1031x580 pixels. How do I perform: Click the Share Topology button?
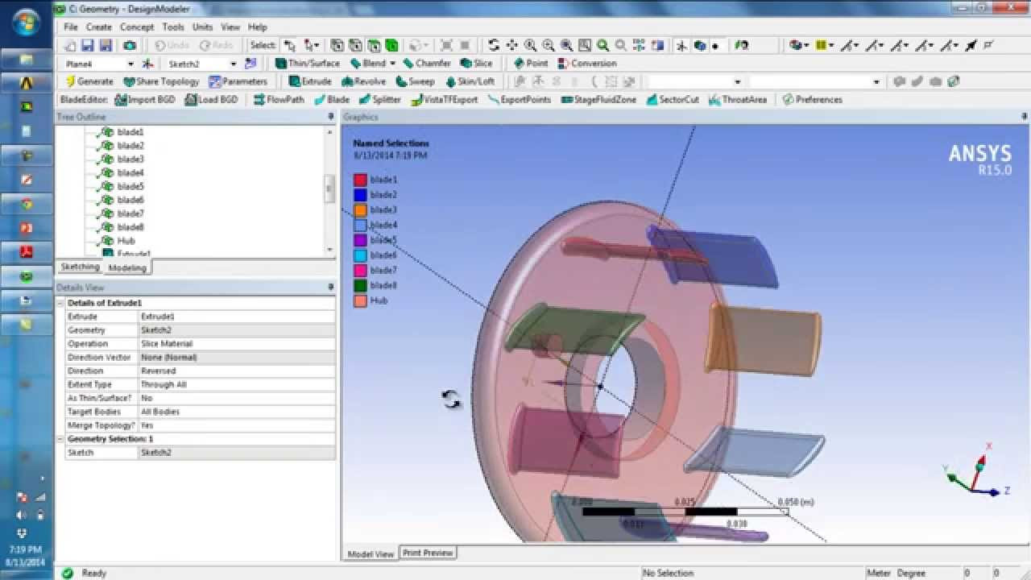point(161,81)
